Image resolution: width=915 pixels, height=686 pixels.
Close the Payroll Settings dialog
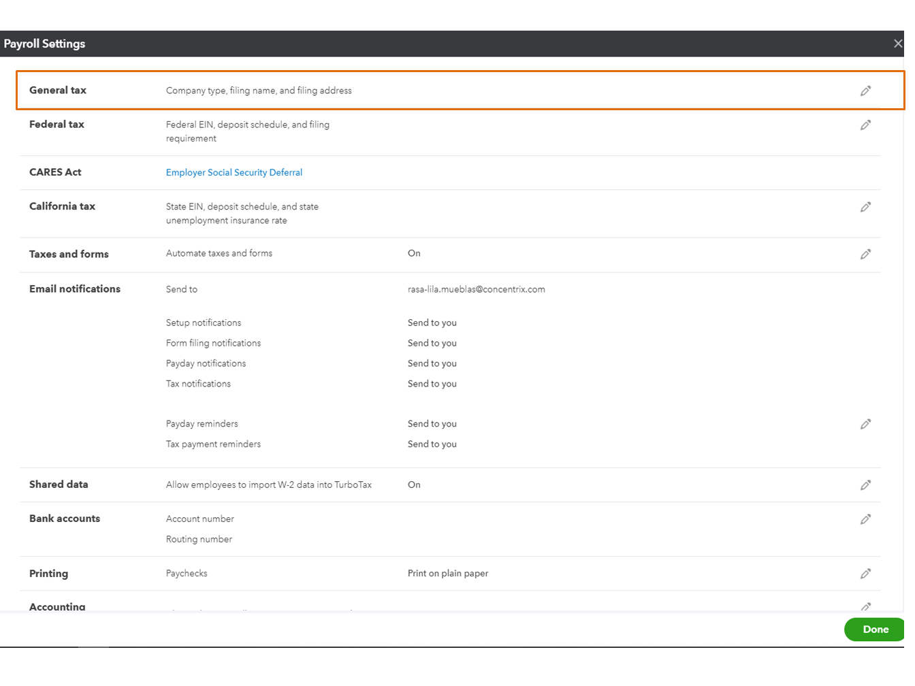(897, 43)
